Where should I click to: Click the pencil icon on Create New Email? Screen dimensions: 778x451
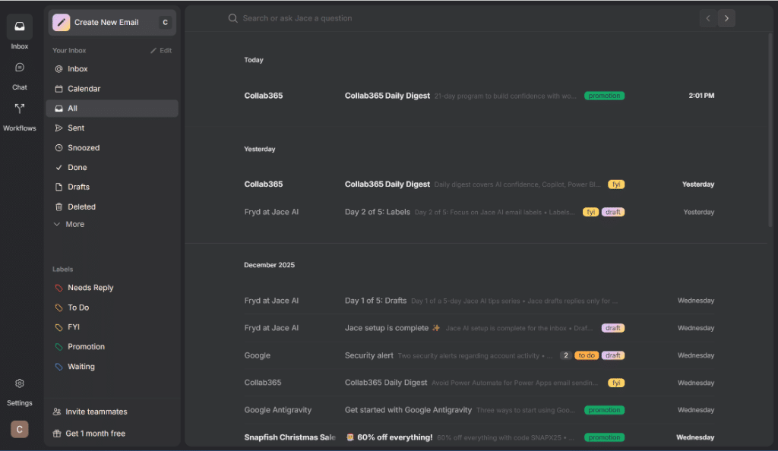coord(62,23)
